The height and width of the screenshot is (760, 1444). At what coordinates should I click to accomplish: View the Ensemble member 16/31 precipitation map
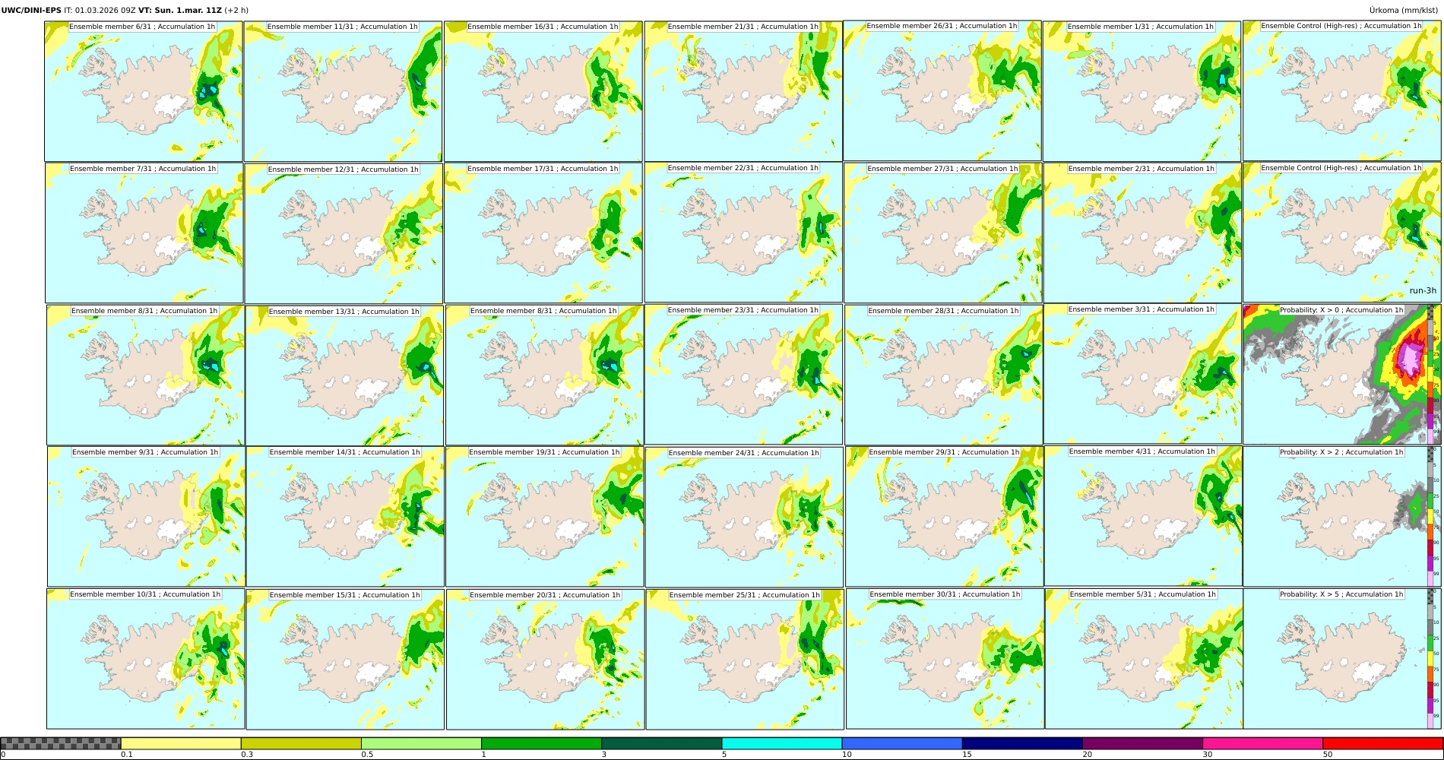[x=543, y=91]
